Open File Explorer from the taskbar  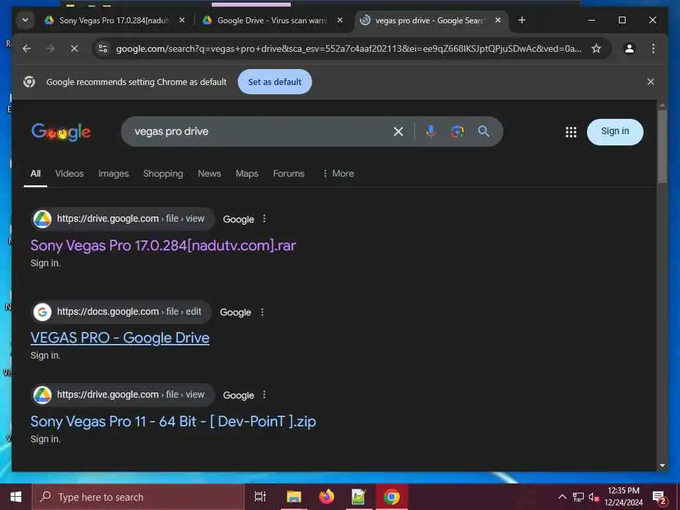(x=294, y=497)
